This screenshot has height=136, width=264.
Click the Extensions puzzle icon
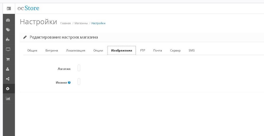(8, 40)
